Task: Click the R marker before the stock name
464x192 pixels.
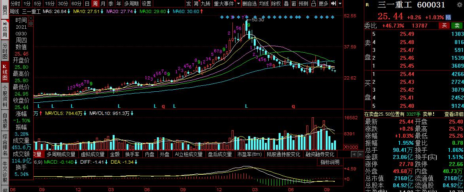Action: (x=367, y=5)
